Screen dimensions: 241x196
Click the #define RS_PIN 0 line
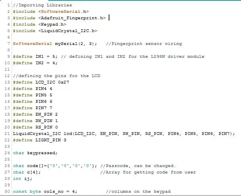[x=35, y=127]
